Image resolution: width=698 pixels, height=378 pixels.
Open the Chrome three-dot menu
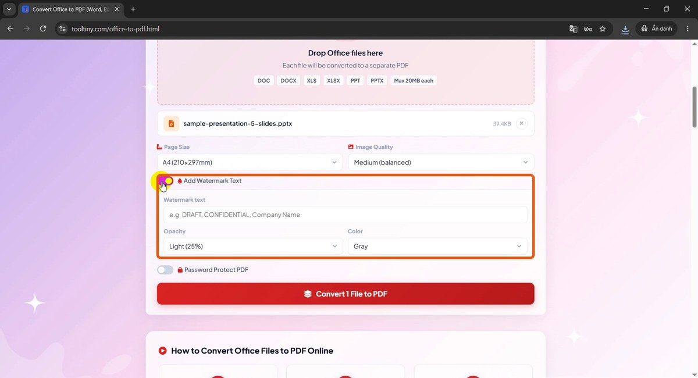pos(688,28)
